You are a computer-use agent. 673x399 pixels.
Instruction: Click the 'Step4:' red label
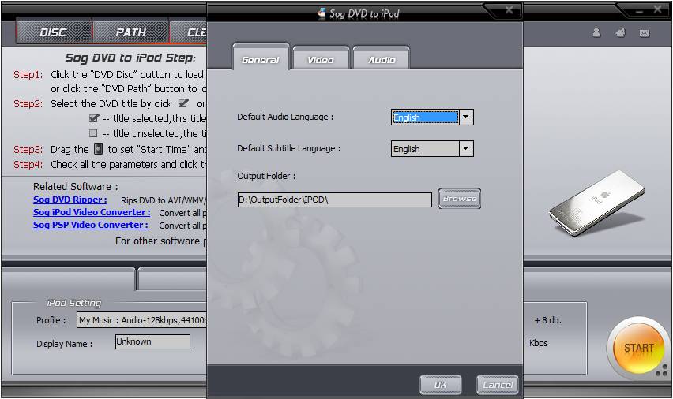[28, 165]
